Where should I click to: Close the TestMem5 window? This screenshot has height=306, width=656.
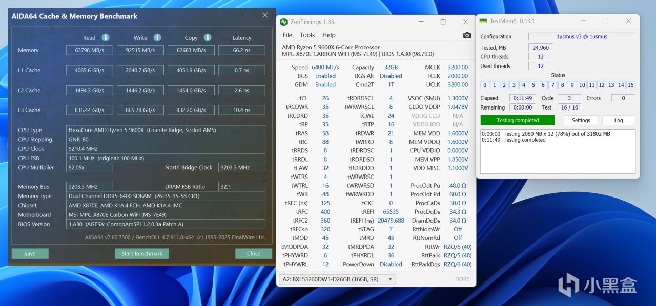pos(628,21)
